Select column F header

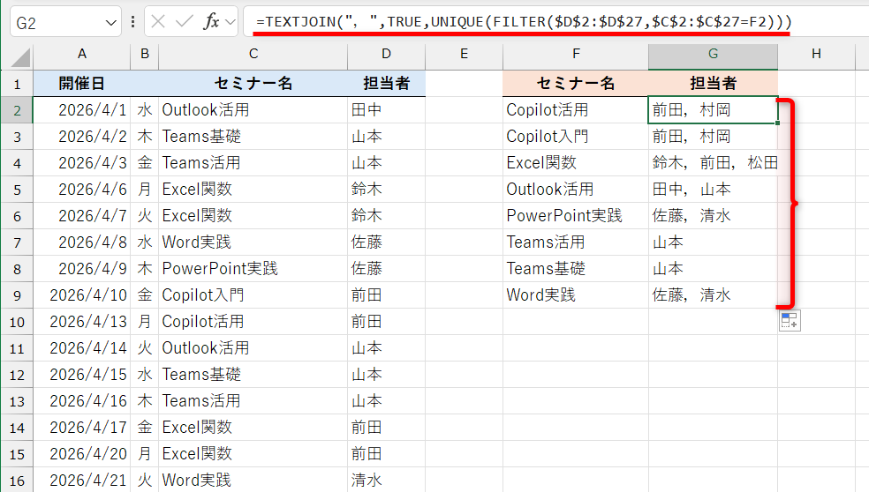pos(576,54)
